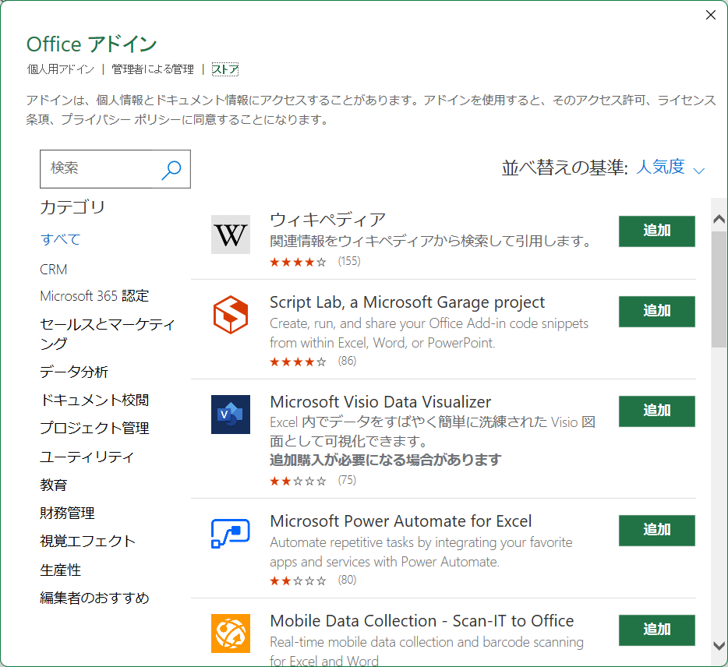Open the ウィキペディア title link
728x667 pixels.
point(328,220)
